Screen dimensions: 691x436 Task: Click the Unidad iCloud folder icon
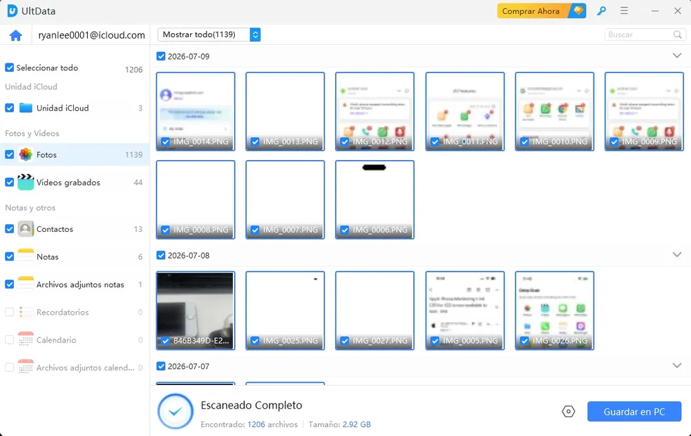coord(26,108)
